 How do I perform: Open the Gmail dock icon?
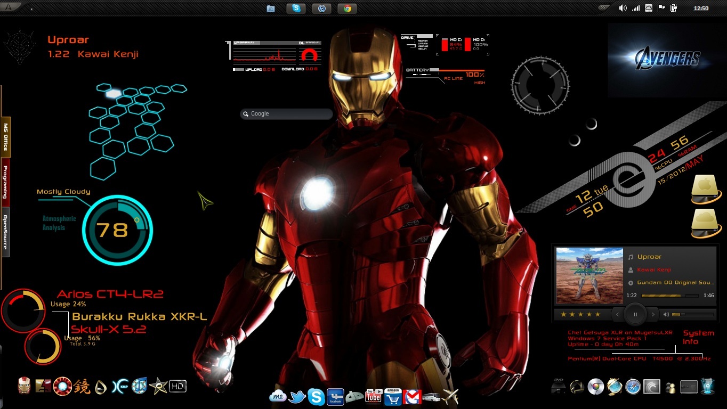pos(411,397)
